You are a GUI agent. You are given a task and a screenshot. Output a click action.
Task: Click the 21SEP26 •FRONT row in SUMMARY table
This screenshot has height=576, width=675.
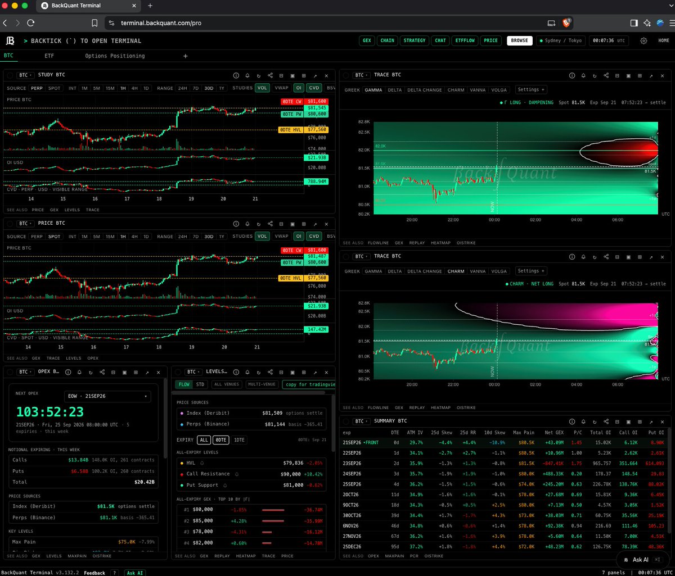pos(505,443)
